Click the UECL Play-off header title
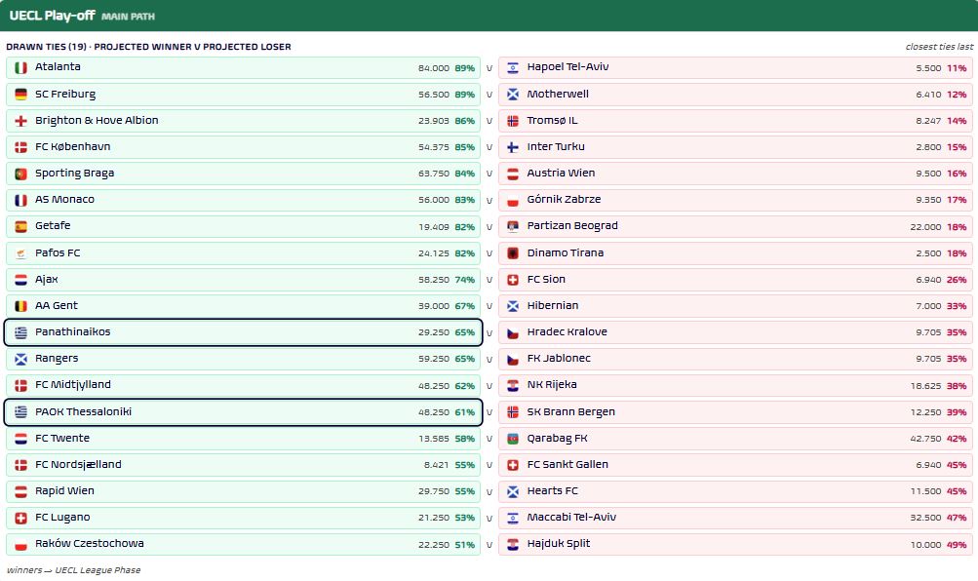The height and width of the screenshot is (581, 978). (x=52, y=16)
